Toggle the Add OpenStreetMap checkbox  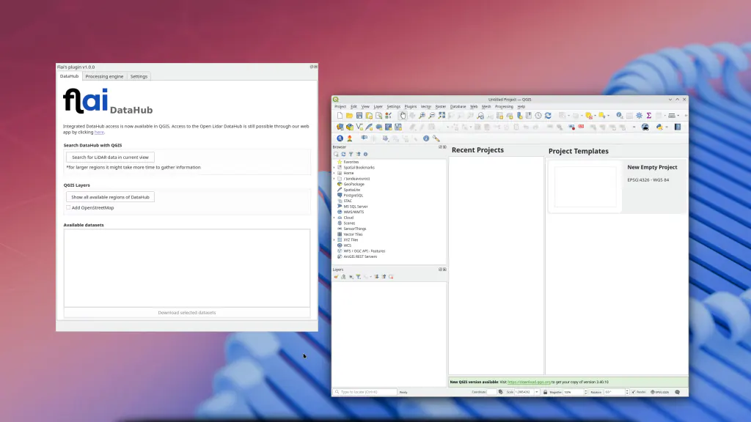click(x=68, y=207)
